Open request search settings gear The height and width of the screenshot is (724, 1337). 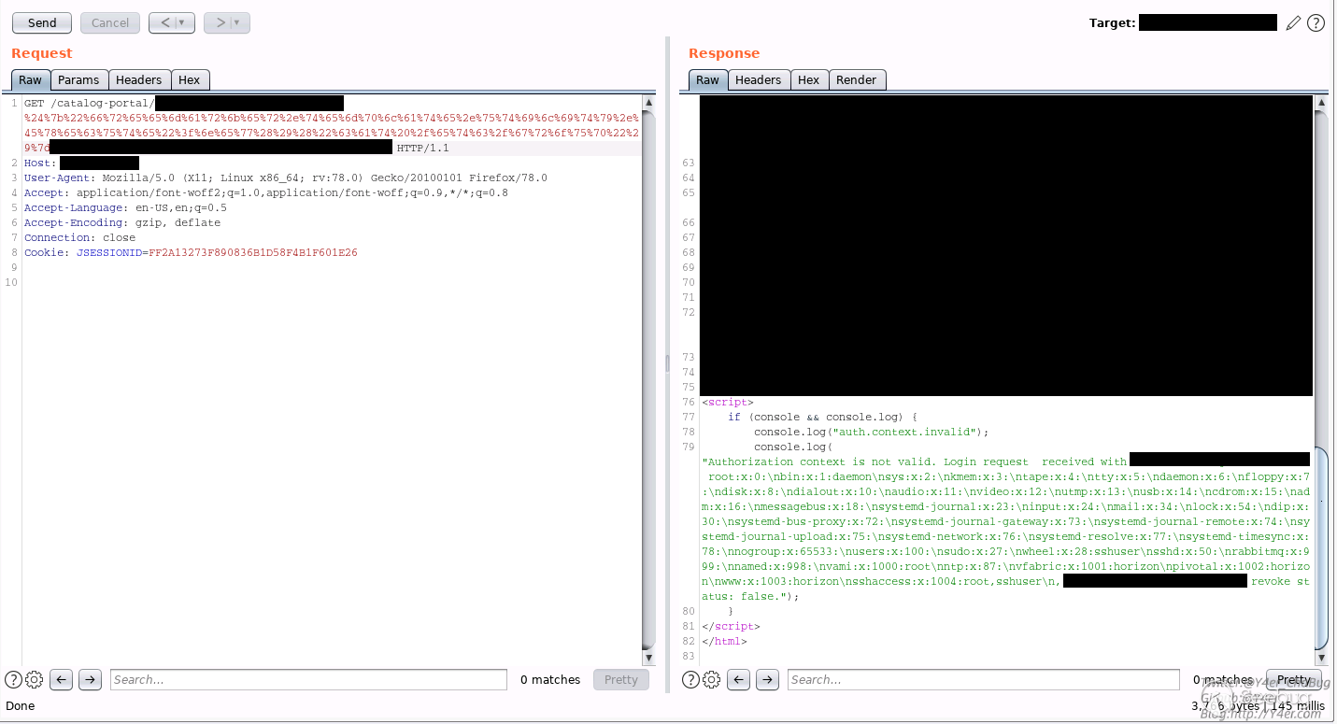coord(35,680)
